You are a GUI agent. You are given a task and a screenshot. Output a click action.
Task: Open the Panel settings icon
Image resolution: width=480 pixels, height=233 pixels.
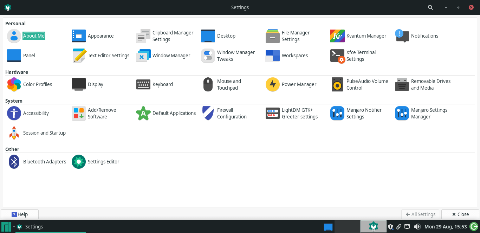(x=14, y=56)
